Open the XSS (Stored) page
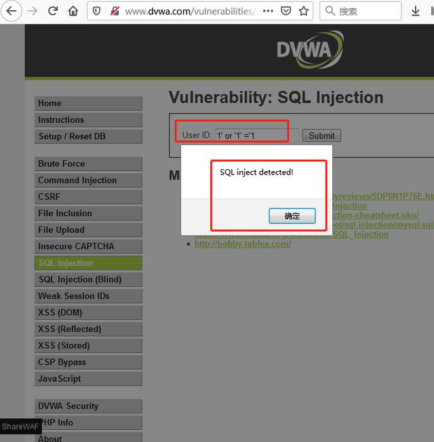The image size is (434, 442). pos(88,346)
